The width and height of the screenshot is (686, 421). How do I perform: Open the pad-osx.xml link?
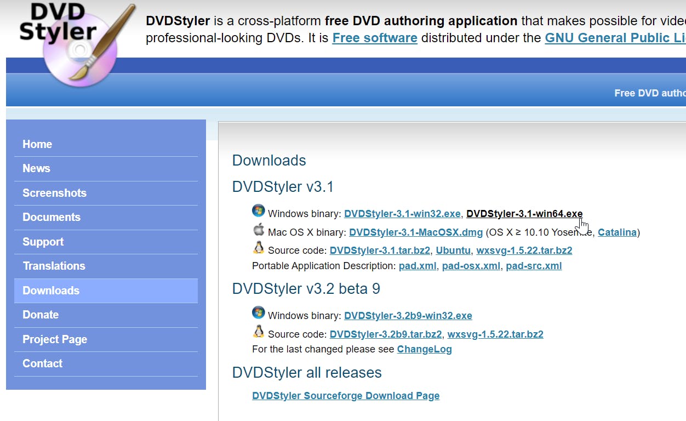pyautogui.click(x=471, y=266)
